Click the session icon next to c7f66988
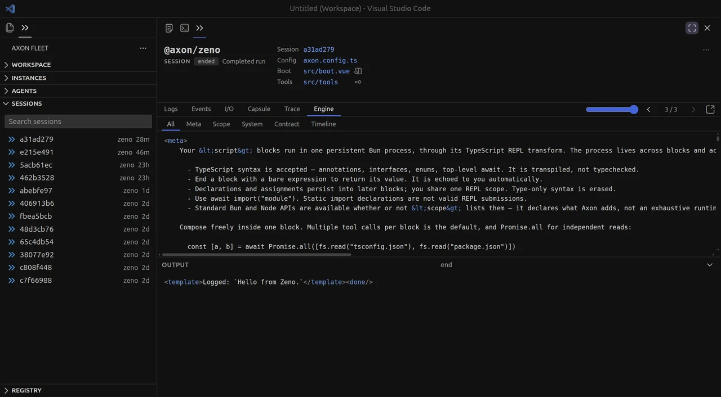 tap(11, 281)
